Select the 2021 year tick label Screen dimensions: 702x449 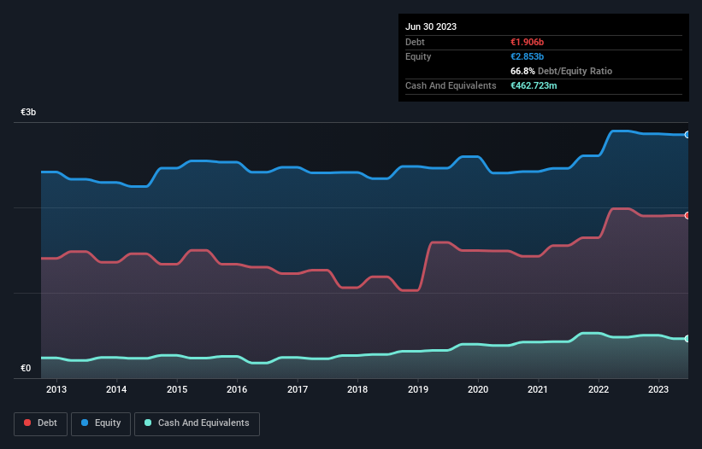pos(539,390)
